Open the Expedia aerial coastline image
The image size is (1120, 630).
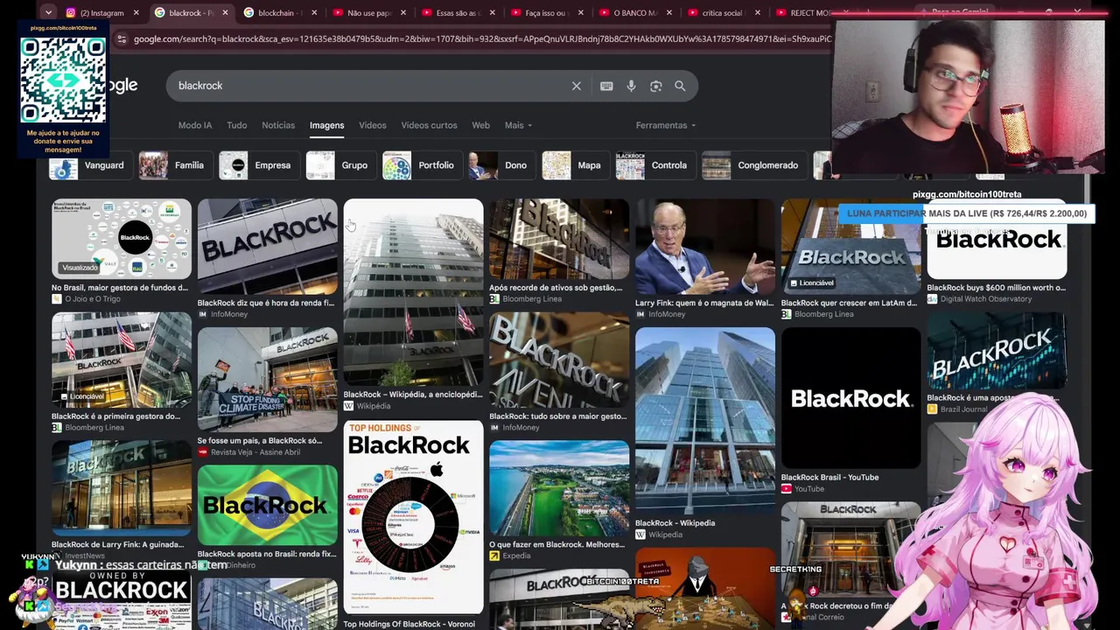(559, 488)
